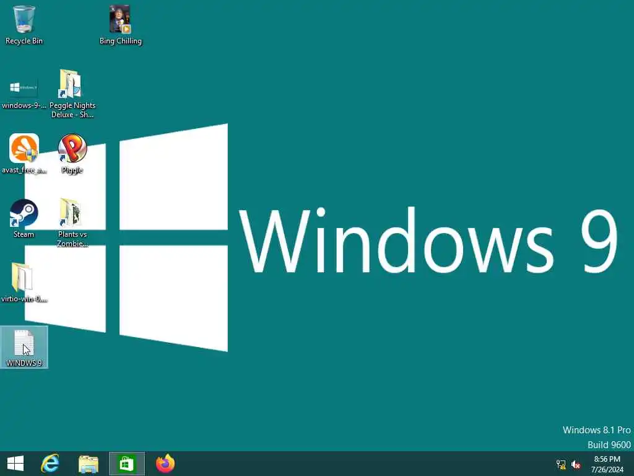Open File Explorer from the taskbar
The image size is (634, 476).
point(88,464)
